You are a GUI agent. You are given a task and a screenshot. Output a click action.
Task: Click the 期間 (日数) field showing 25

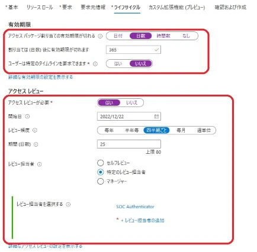129,144
